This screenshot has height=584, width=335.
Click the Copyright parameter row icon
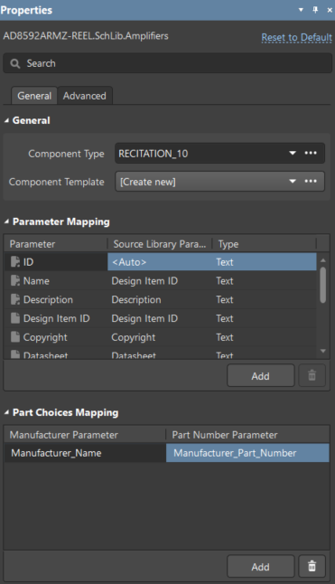tap(15, 337)
